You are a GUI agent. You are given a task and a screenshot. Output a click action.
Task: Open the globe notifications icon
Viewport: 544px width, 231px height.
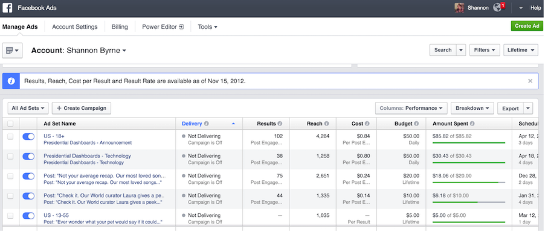coord(497,8)
